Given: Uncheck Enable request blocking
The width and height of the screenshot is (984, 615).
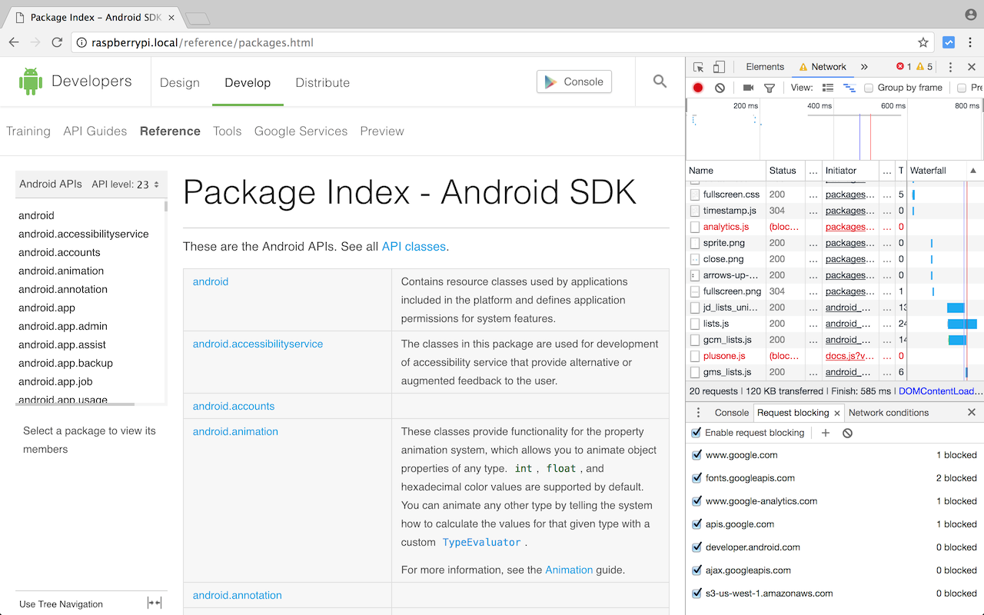Looking at the screenshot, I should click(x=696, y=433).
